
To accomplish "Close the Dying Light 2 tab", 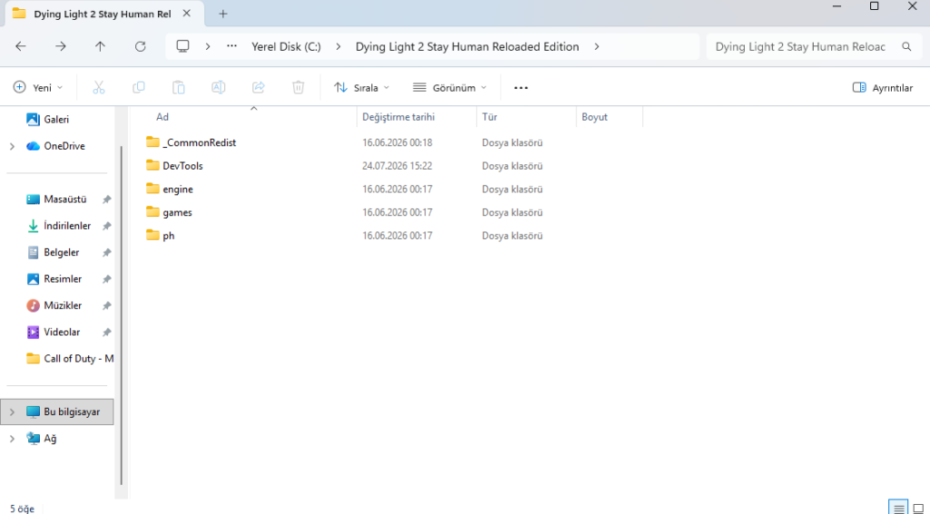I will point(187,13).
